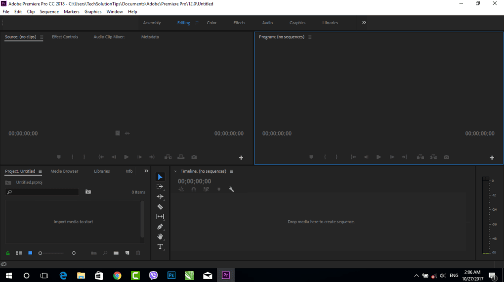Switch to Color workspace
Viewport: 504px width, 282px height.
(x=211, y=23)
